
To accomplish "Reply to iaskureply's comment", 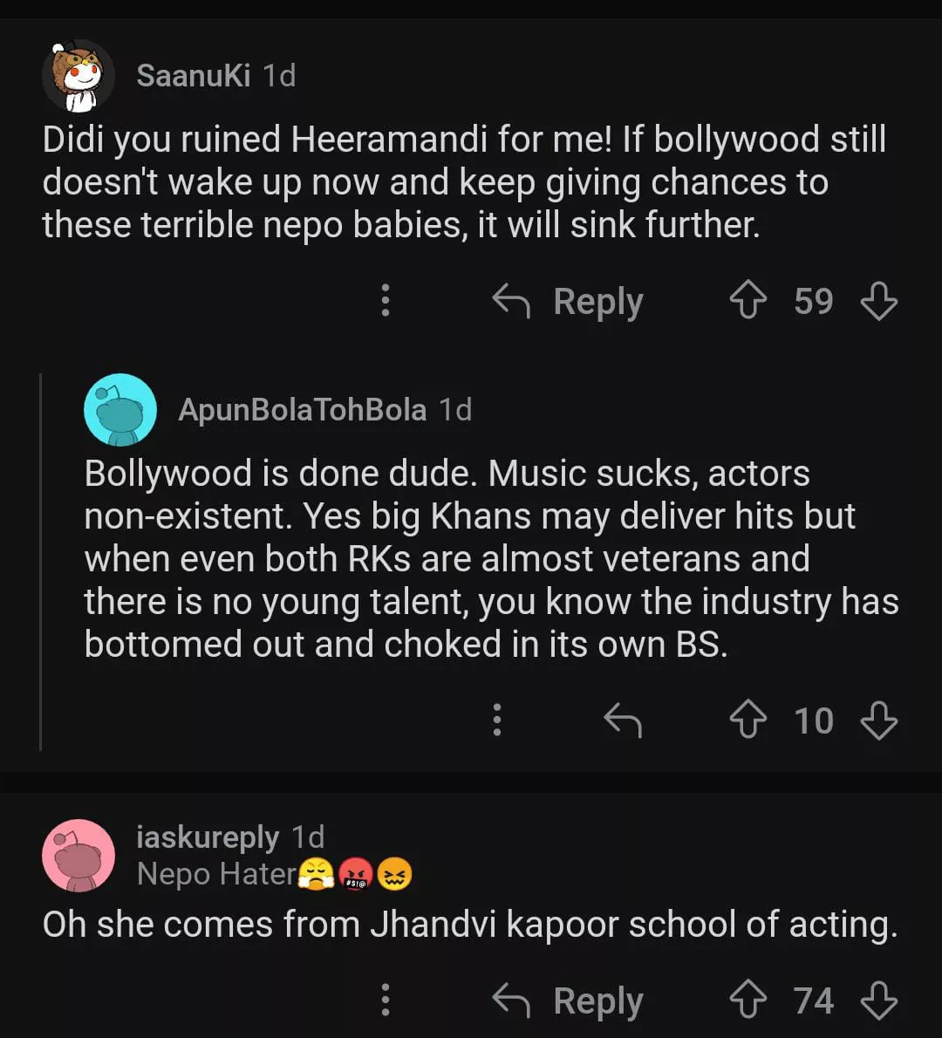I will coord(569,1001).
